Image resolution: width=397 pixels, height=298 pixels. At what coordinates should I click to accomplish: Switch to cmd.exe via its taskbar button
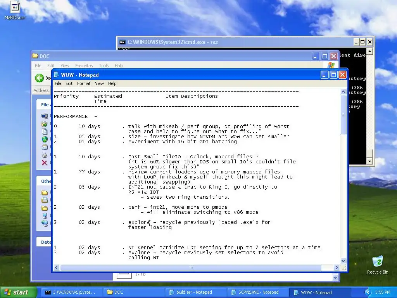(71, 292)
